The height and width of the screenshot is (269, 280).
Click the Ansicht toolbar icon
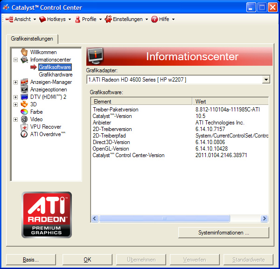click(9, 19)
